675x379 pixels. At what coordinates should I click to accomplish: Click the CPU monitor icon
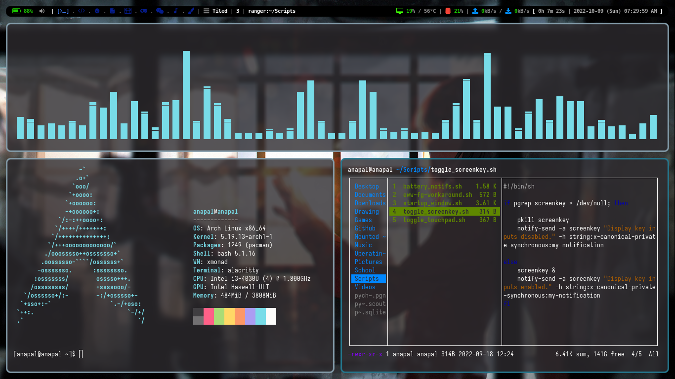(400, 11)
